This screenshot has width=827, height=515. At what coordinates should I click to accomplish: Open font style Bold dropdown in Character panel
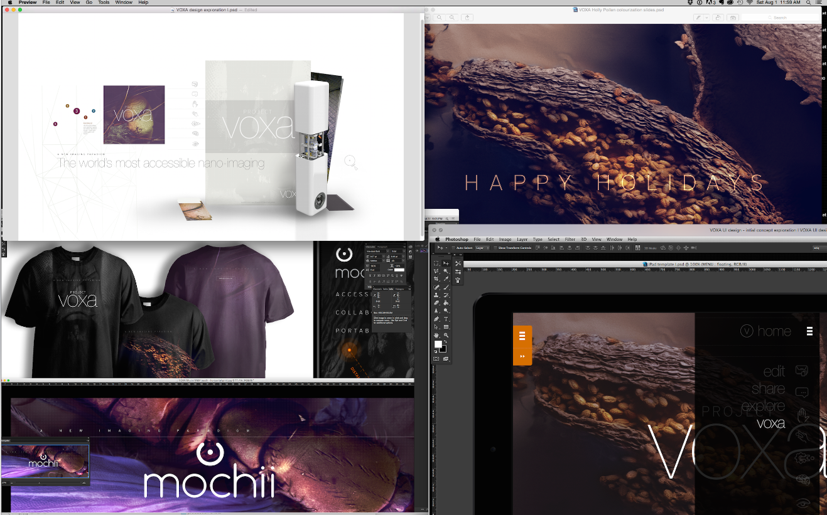(404, 251)
